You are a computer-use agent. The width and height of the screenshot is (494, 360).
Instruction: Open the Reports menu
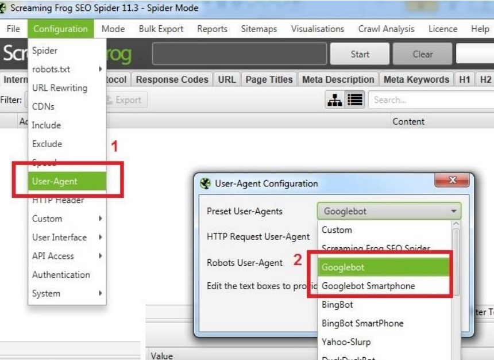[212, 29]
